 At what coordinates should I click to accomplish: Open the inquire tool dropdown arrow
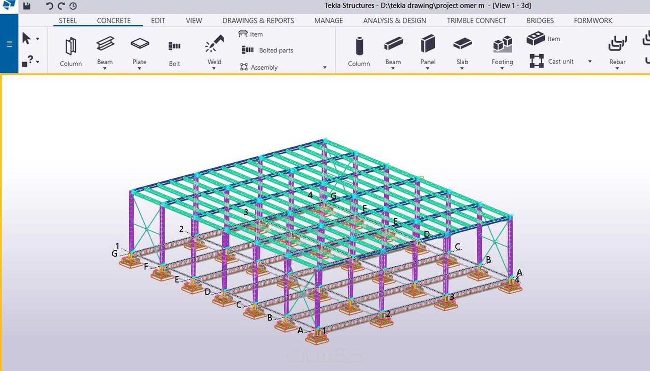pos(37,62)
